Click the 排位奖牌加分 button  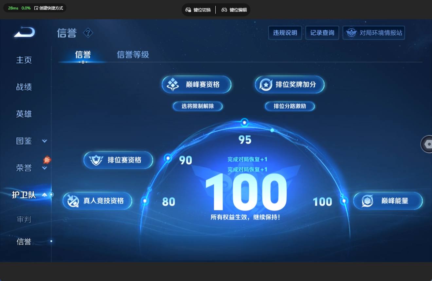click(x=290, y=85)
